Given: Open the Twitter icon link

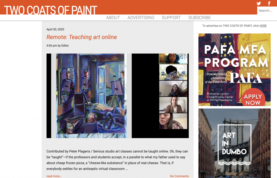Looking at the screenshot, I should click(259, 4).
